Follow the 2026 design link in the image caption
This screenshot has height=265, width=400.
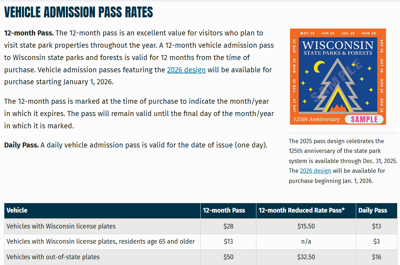(x=315, y=171)
